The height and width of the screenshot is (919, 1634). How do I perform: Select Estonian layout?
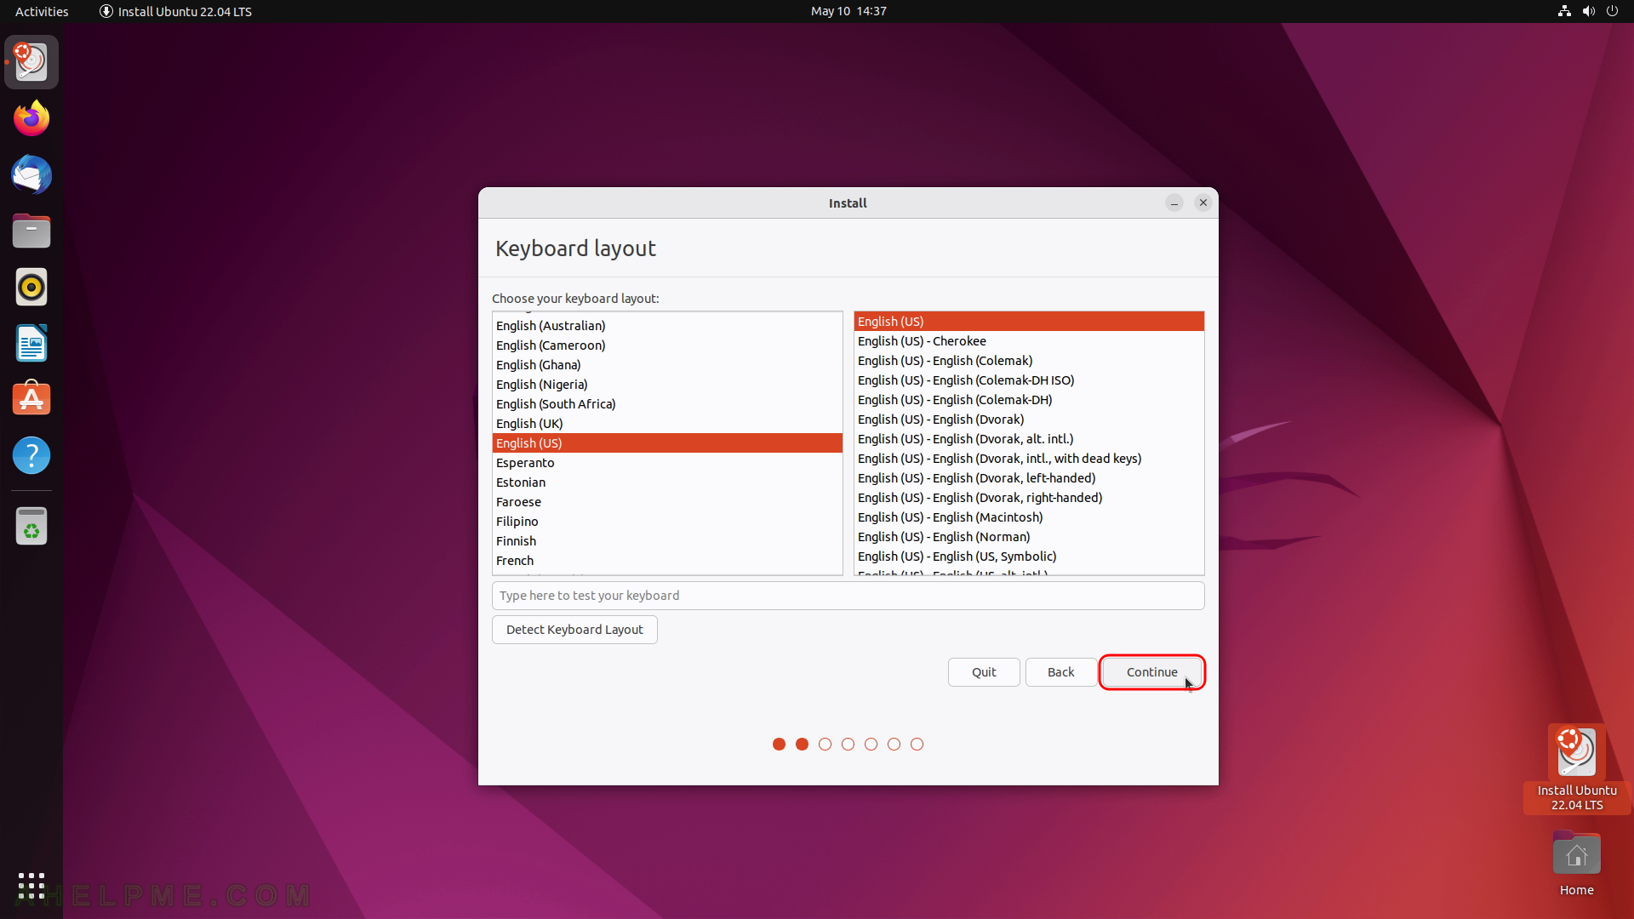click(667, 482)
